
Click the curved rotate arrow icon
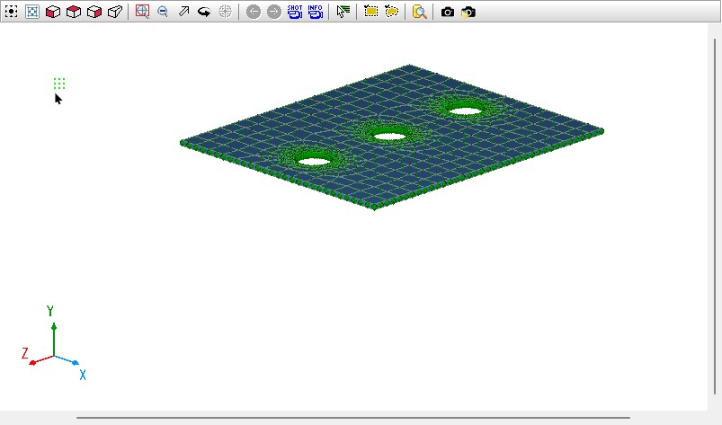204,12
